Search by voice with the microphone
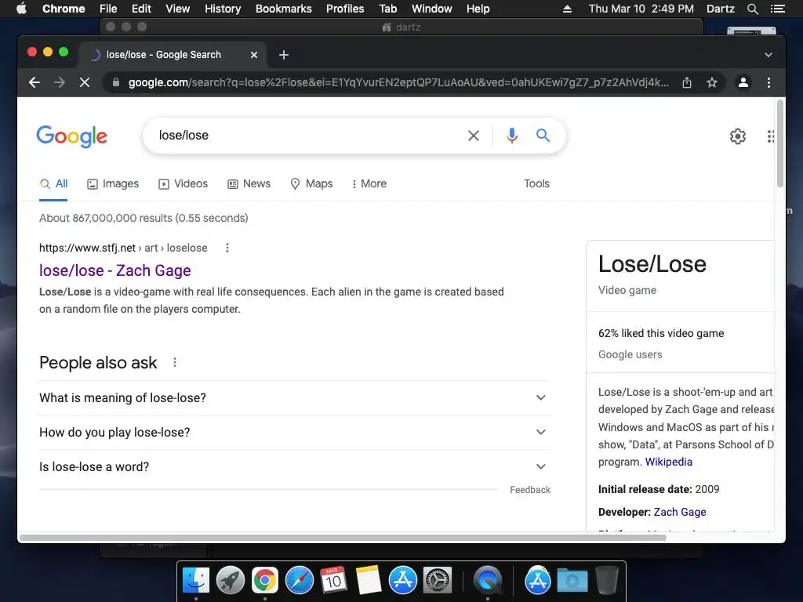803x602 pixels. [511, 136]
